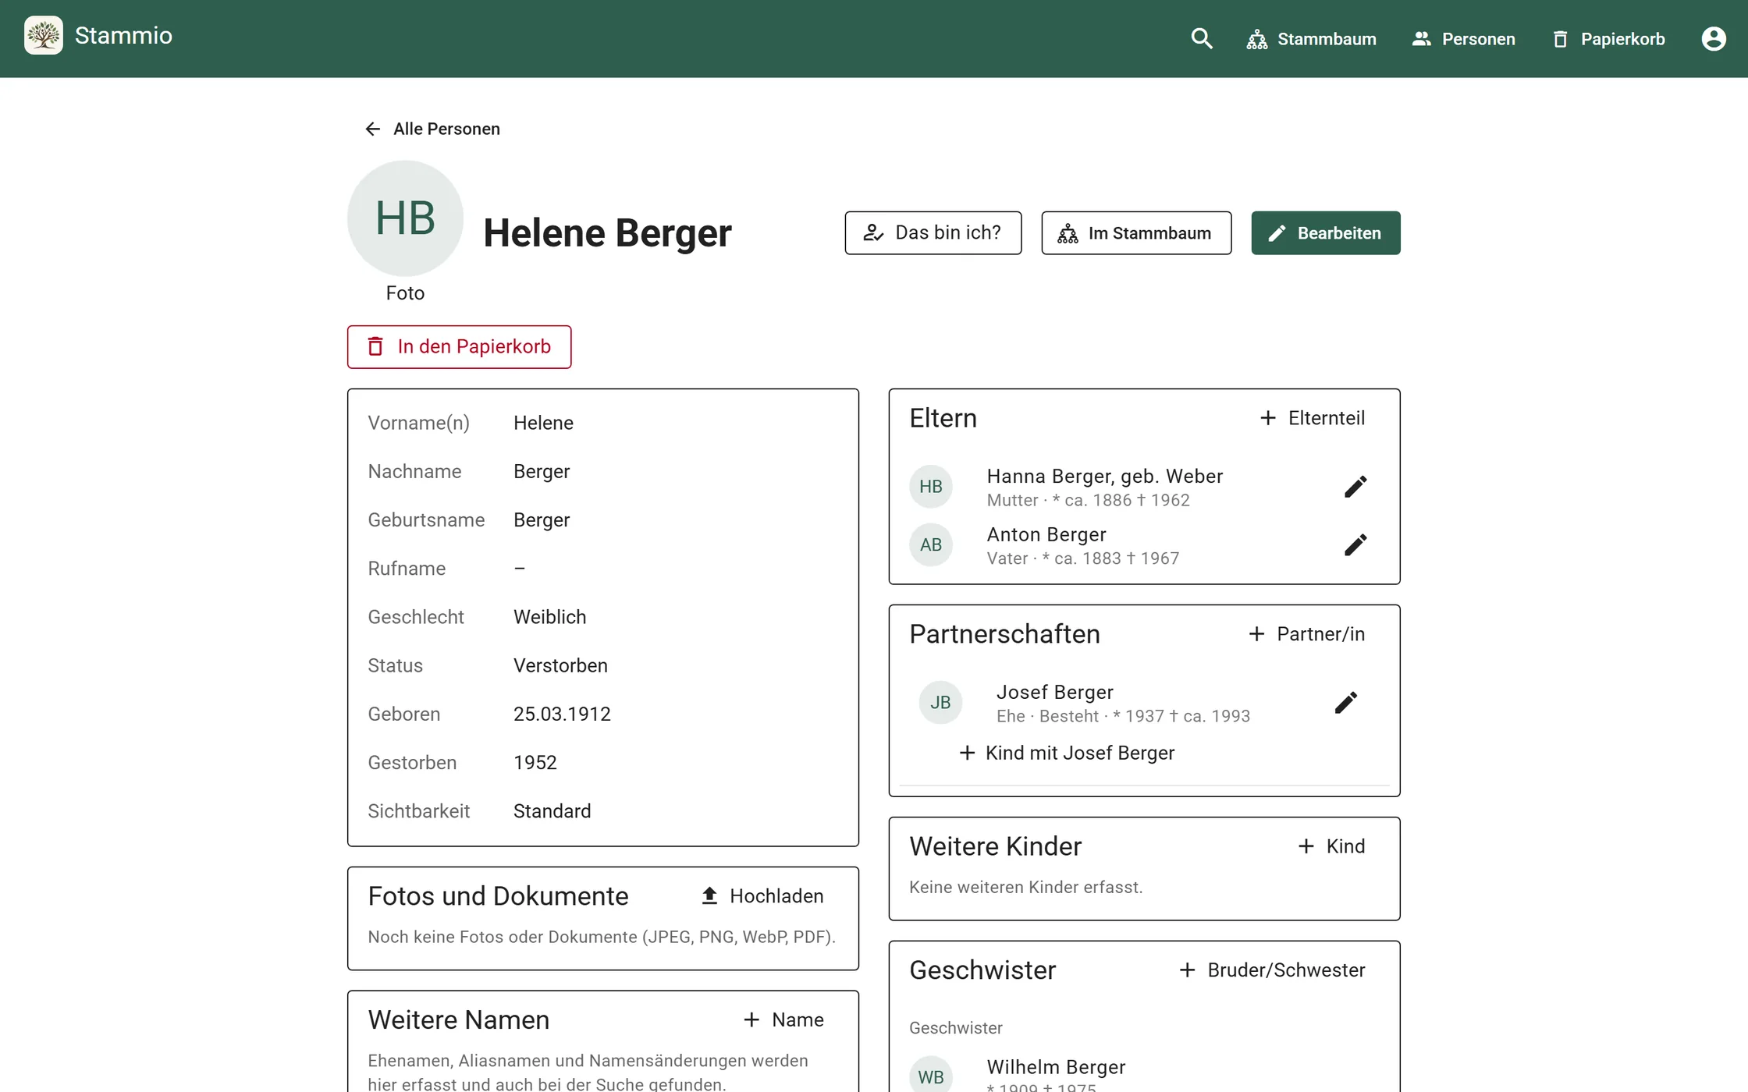This screenshot has height=1092, width=1748.
Task: Add a Partner/in
Action: (x=1307, y=634)
